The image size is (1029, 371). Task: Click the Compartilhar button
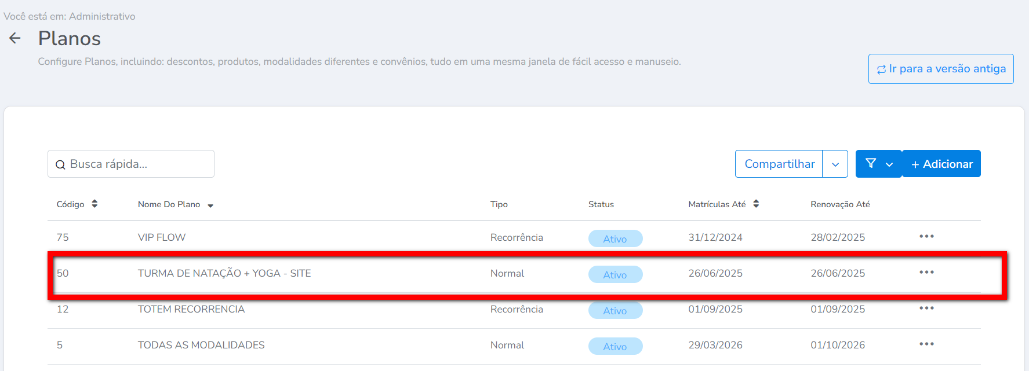(x=779, y=164)
